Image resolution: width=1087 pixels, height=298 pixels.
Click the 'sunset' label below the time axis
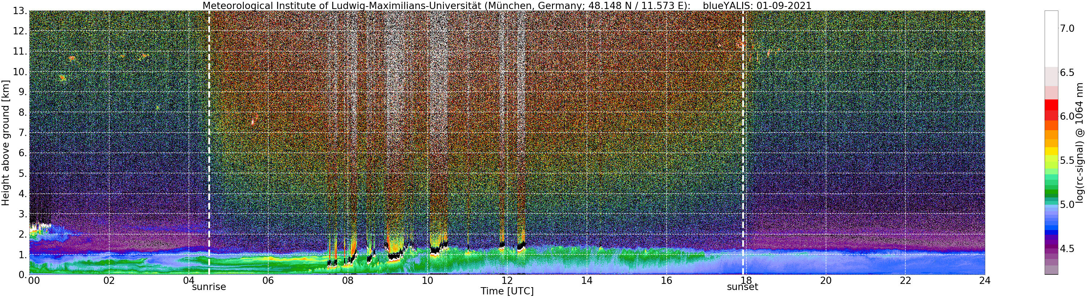[x=742, y=287]
